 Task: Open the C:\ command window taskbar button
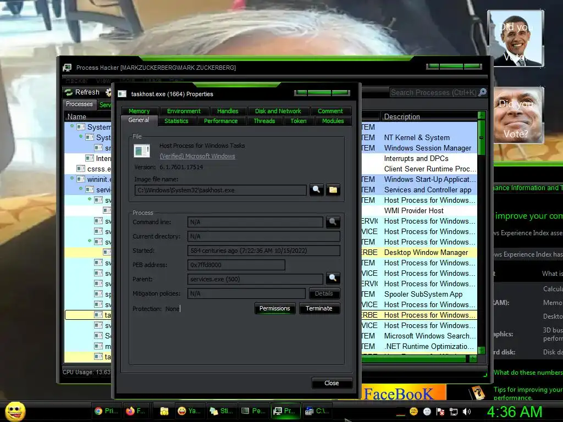pos(317,411)
